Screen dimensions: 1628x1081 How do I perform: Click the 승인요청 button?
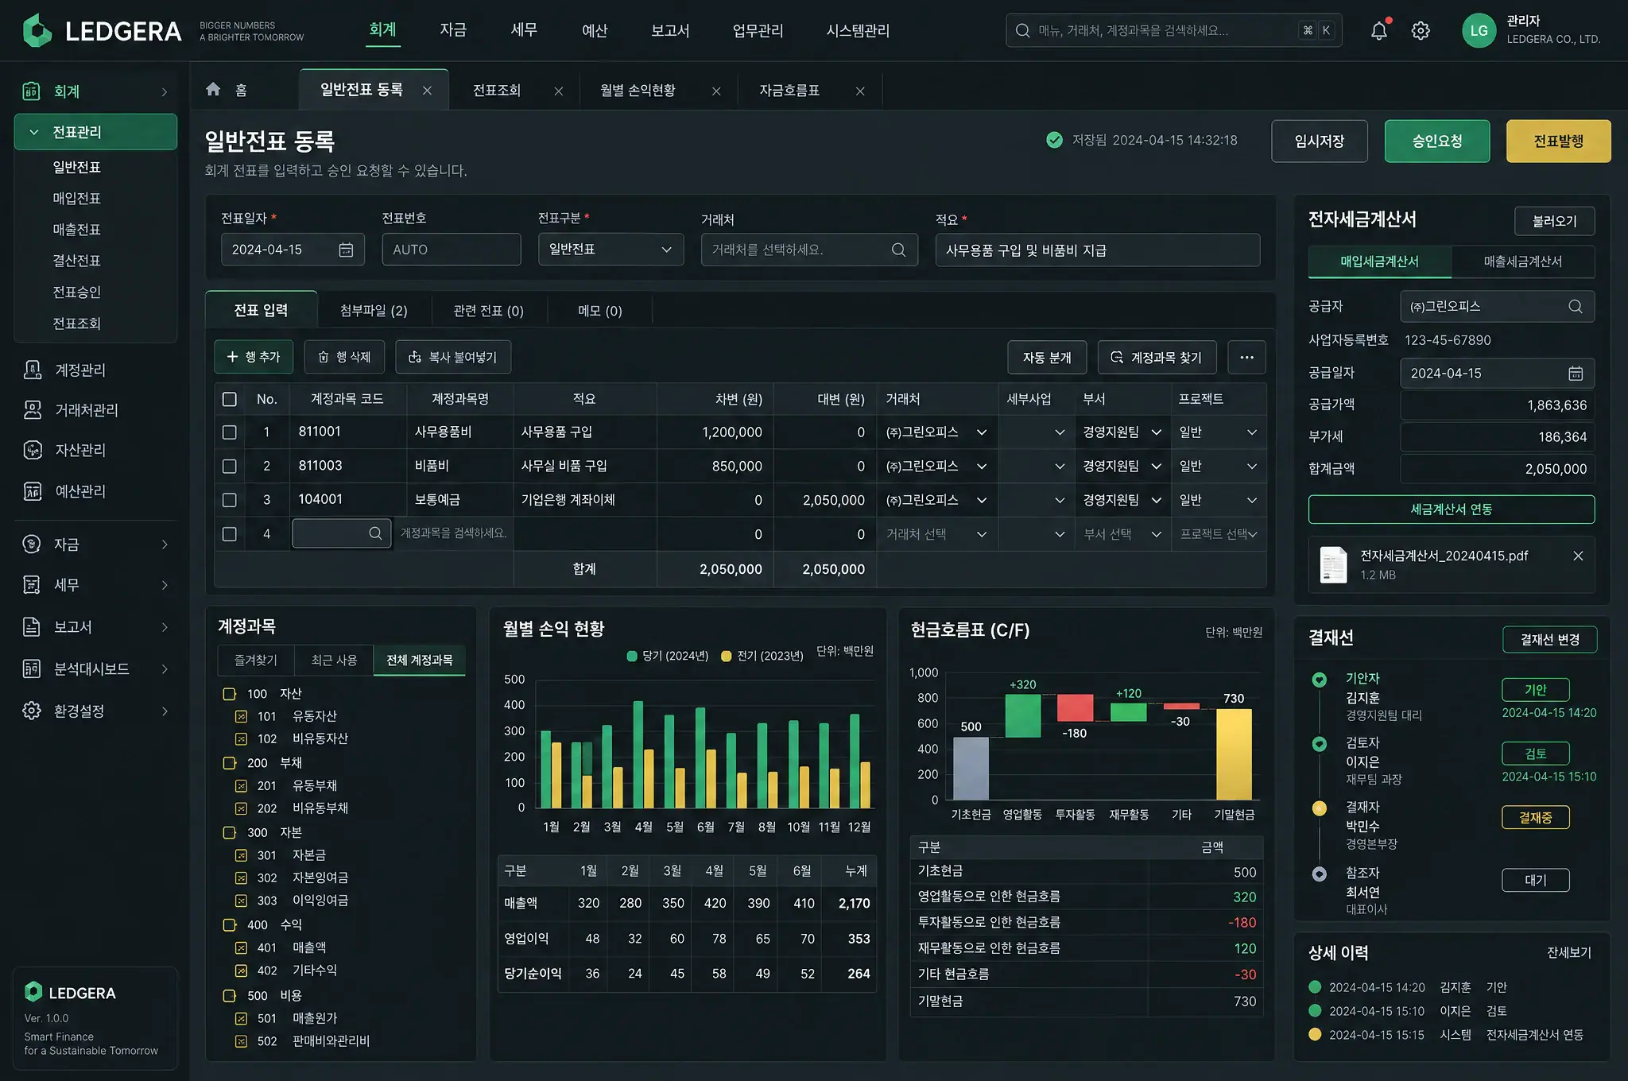[1437, 141]
